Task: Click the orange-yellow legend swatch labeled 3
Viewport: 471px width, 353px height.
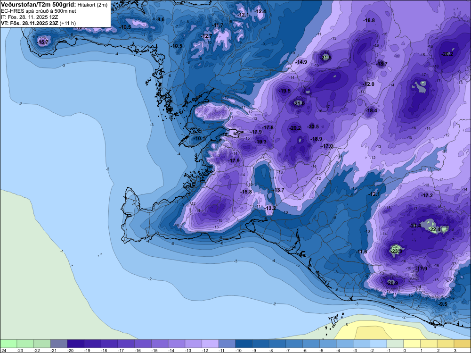Action: click(463, 344)
